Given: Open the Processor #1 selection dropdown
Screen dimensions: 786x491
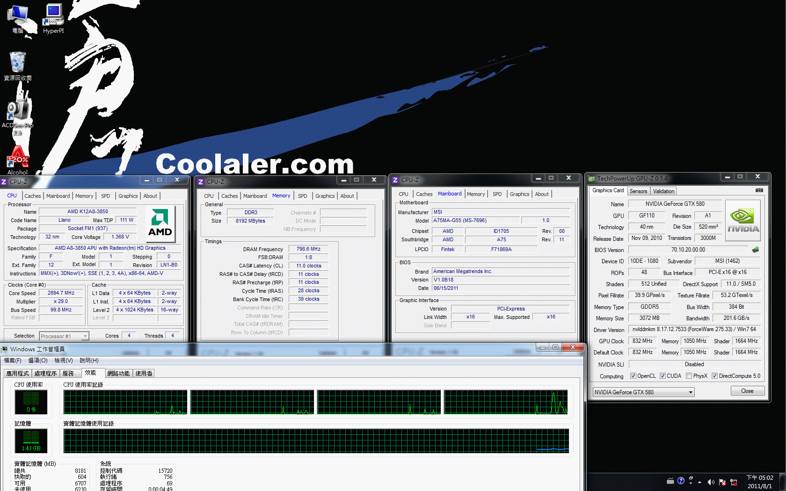Looking at the screenshot, I should (x=64, y=336).
